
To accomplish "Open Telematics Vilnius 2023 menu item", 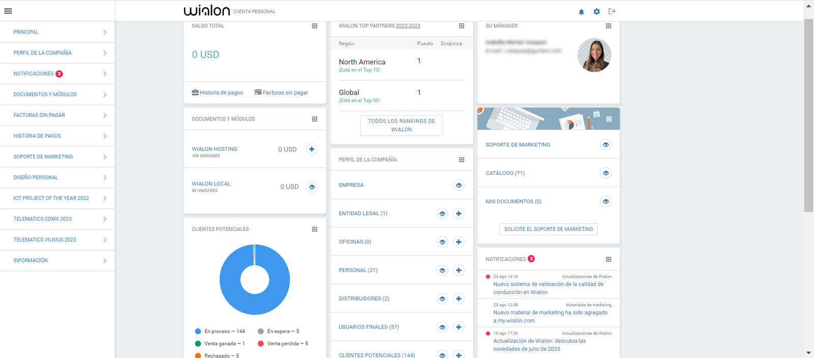I will click(57, 240).
